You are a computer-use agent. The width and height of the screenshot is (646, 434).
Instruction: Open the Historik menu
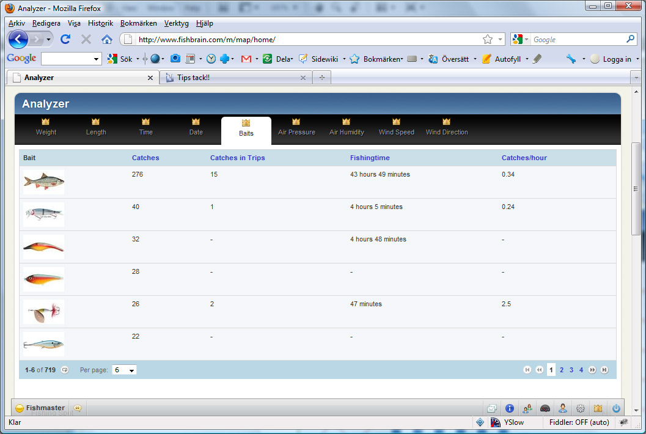point(100,23)
